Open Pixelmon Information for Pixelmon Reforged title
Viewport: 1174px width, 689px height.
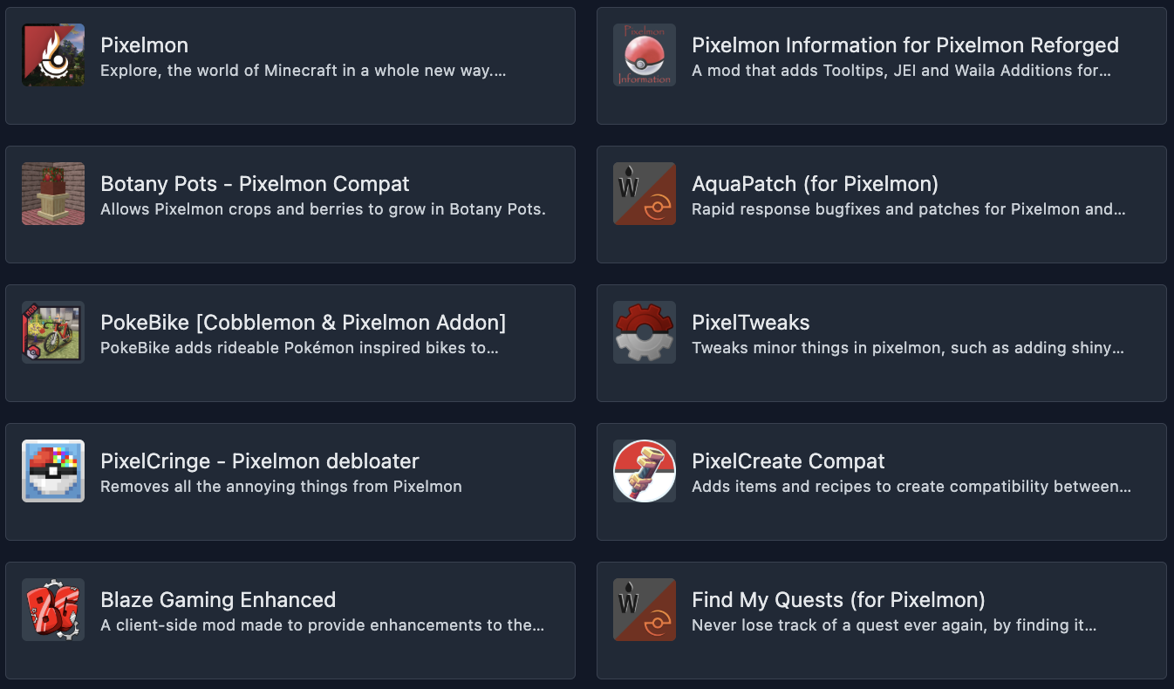click(x=904, y=45)
